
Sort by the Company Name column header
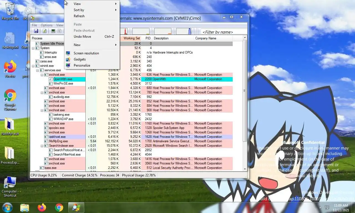213,38
